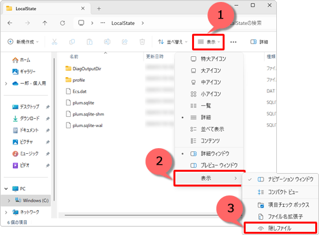This screenshot has width=319, height=235.
Task: Select the DiagOutputDir folder
Action: [84, 68]
